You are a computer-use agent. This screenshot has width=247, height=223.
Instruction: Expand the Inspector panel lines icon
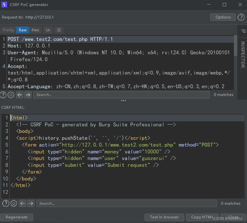pyautogui.click(x=243, y=31)
